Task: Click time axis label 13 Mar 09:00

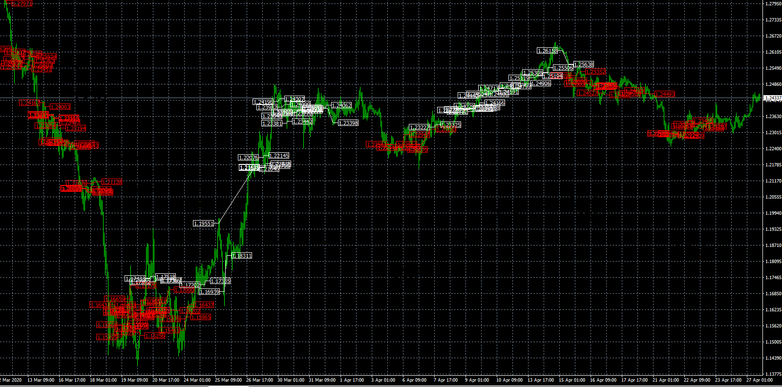Action: coord(41,380)
